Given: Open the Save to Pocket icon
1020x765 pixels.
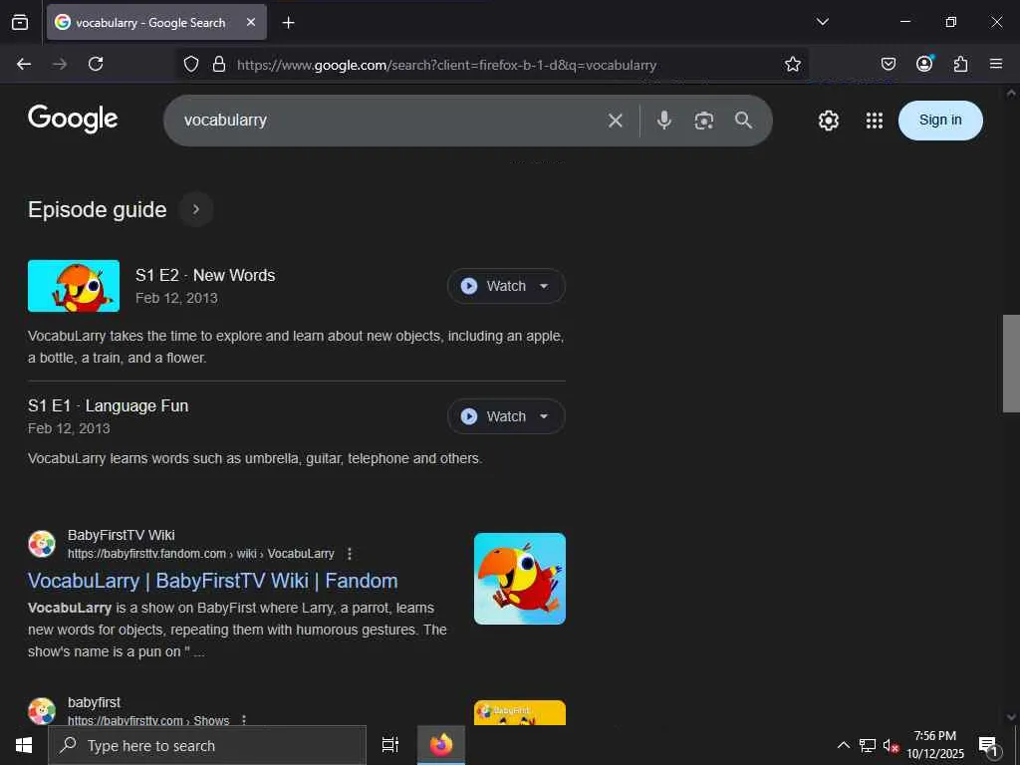Looking at the screenshot, I should pos(888,64).
